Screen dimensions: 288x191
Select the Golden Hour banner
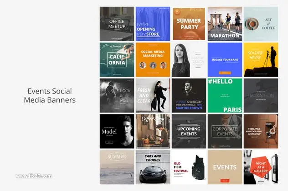point(261,59)
